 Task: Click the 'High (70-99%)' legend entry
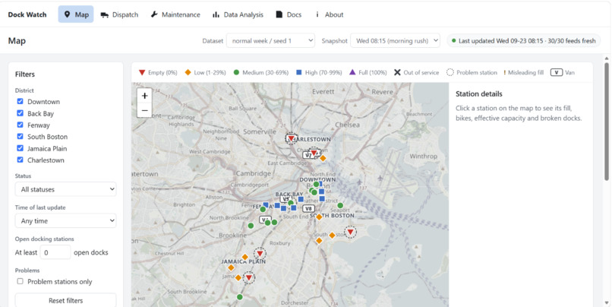tap(319, 72)
